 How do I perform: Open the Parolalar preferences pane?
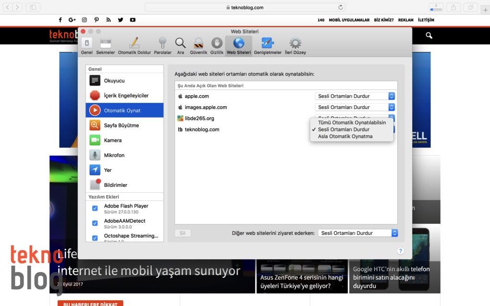(x=163, y=46)
